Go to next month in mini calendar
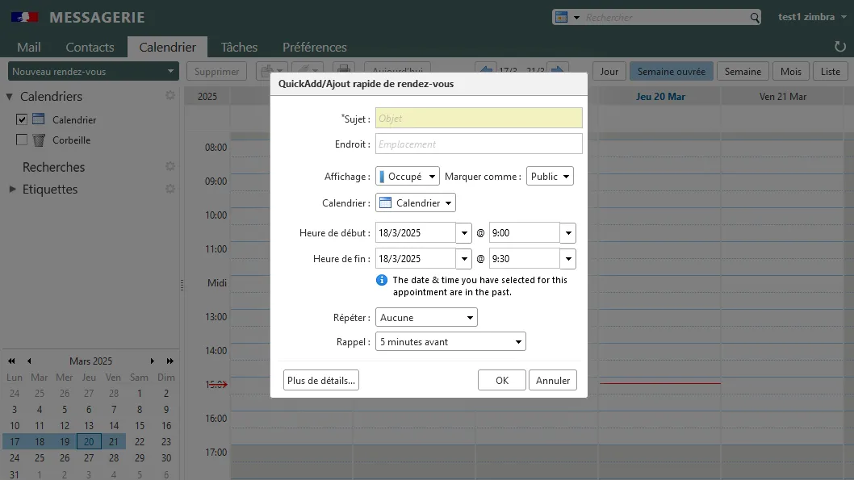The height and width of the screenshot is (480, 854). coord(152,361)
